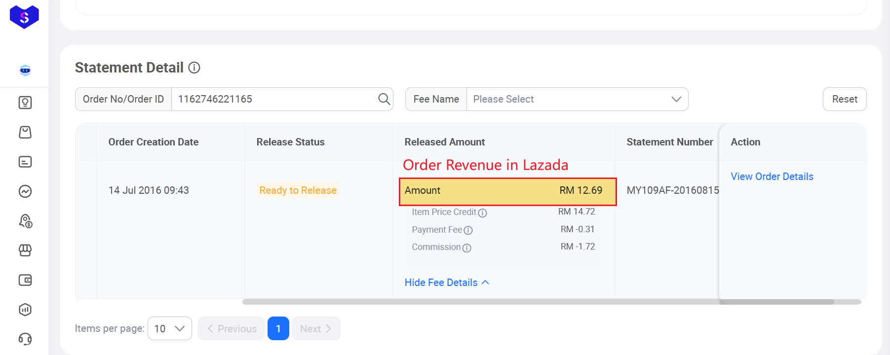Click View Order Details link
Viewport: 890px width, 355px height.
coord(772,177)
